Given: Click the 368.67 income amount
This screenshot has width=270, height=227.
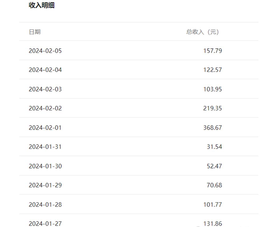Looking at the screenshot, I should coord(213,128).
